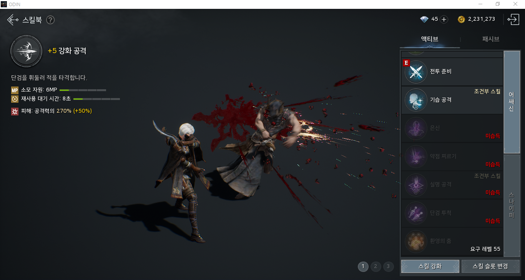Select the 단검 투척 skill icon
Screen dimensions: 525x280
click(x=416, y=213)
